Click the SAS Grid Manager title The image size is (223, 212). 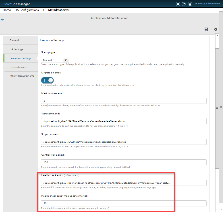coord(17,4)
